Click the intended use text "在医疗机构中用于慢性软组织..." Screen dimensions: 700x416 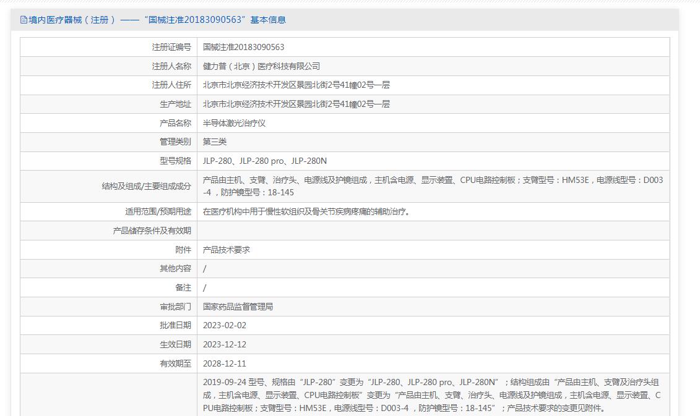pyautogui.click(x=306, y=211)
